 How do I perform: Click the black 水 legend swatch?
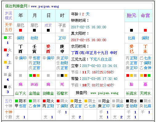click(5, 87)
